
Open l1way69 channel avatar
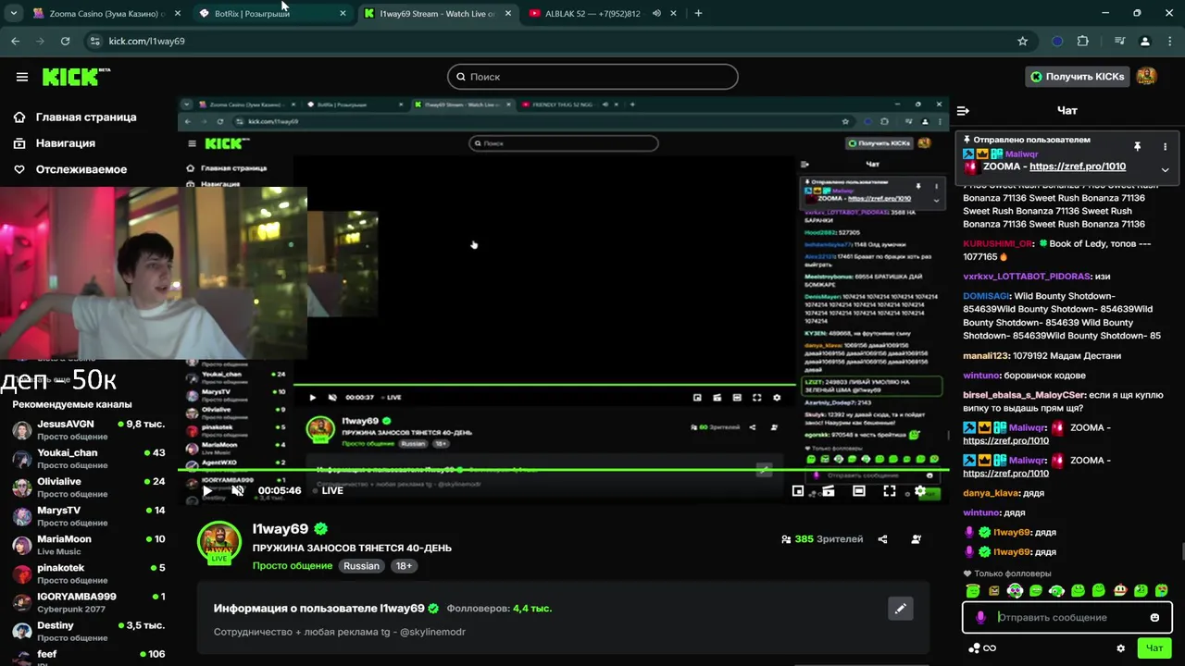[x=219, y=542]
